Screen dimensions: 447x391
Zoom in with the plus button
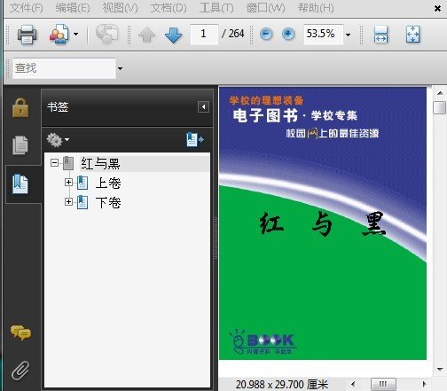point(288,34)
